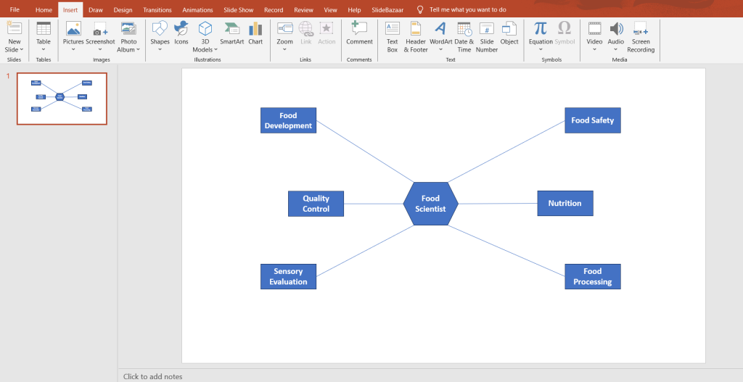The image size is (743, 382).
Task: Insert a WordArt text style
Action: [x=440, y=29]
